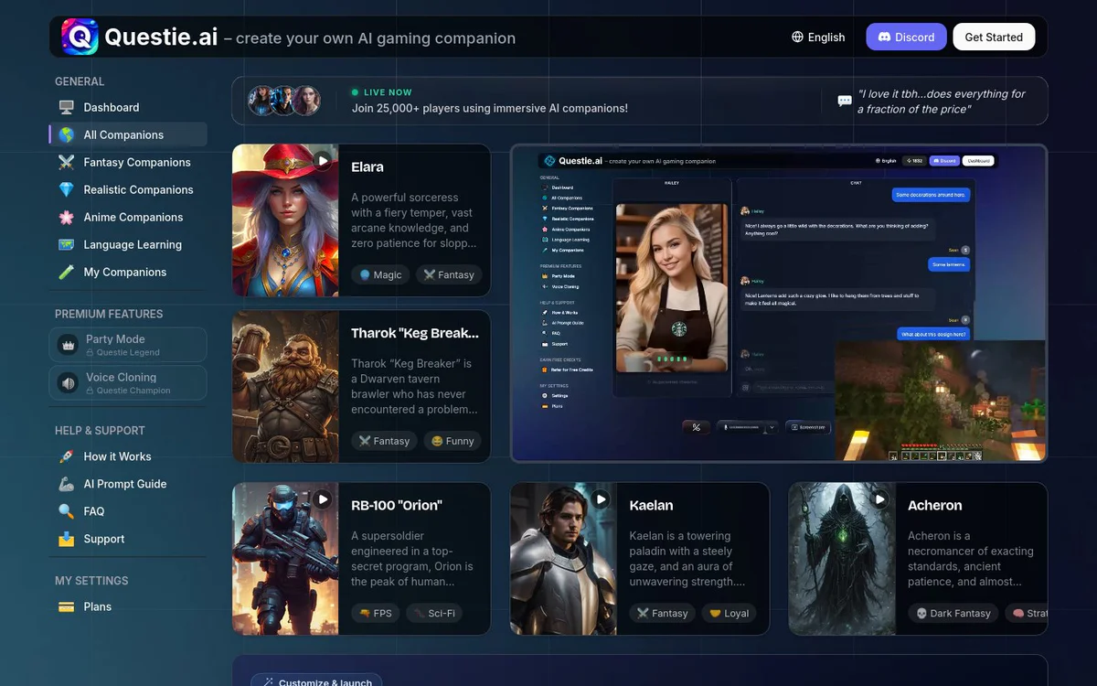This screenshot has width=1097, height=686.
Task: Open Elara's portrait thumbnail
Action: [285, 220]
